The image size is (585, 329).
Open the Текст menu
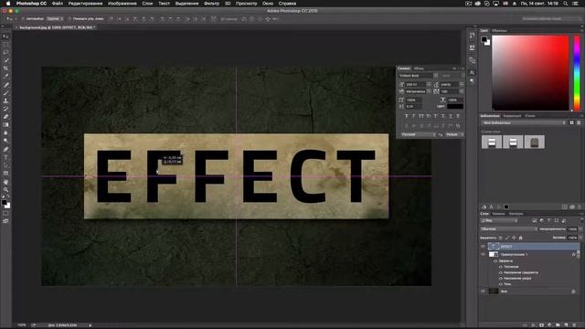[164, 4]
